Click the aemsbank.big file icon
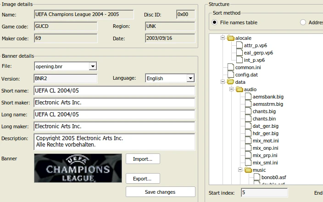This screenshot has width=323, height=202. [x=248, y=97]
